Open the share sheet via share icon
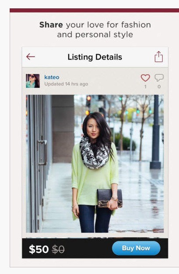Image resolution: width=179 pixels, height=274 pixels. tap(159, 57)
